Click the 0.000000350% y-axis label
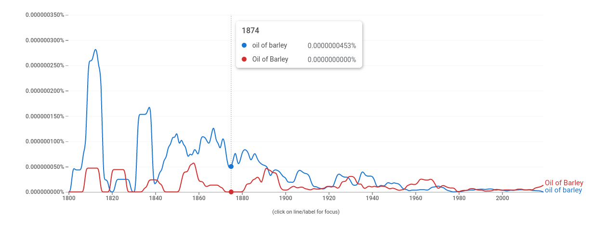Image resolution: width=606 pixels, height=229 pixels. (x=44, y=15)
